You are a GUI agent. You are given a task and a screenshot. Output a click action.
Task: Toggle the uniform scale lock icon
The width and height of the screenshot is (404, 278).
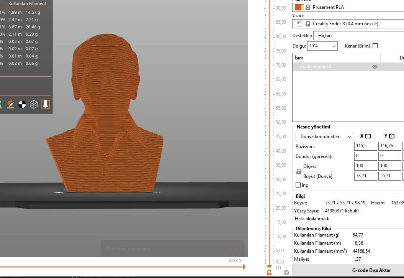(x=299, y=171)
